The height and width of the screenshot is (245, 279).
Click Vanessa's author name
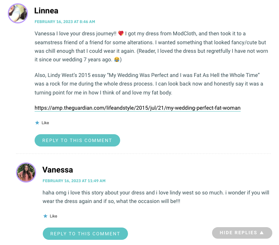point(58,170)
